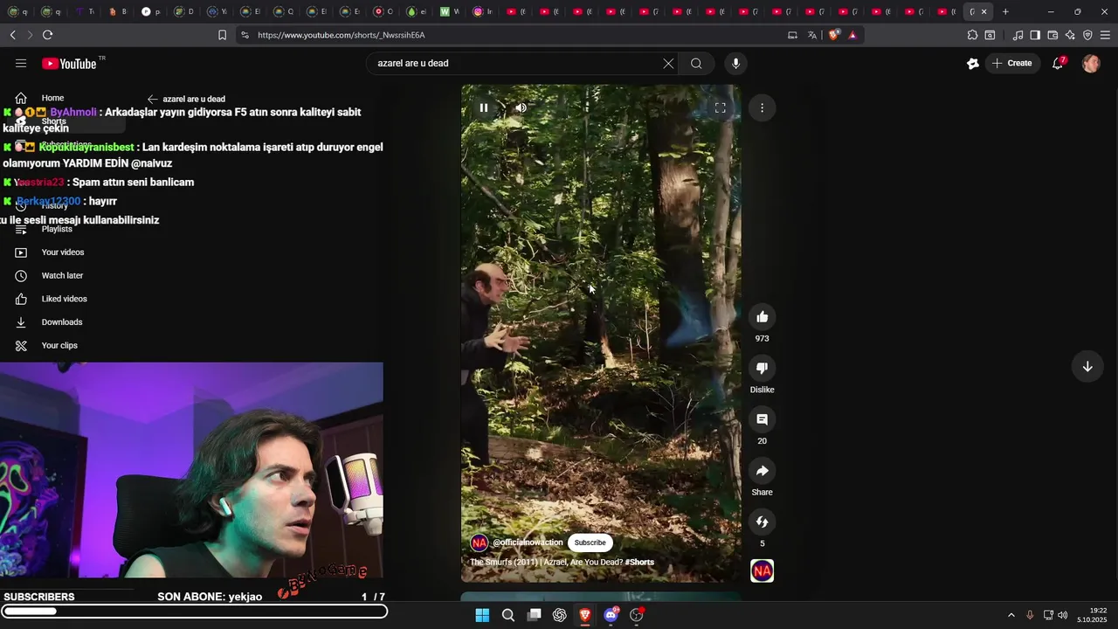The height and width of the screenshot is (629, 1118).
Task: Close the current active tab
Action: coord(984,11)
